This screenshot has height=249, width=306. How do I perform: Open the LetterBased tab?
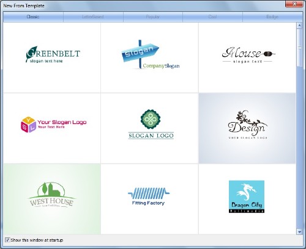pyautogui.click(x=93, y=16)
